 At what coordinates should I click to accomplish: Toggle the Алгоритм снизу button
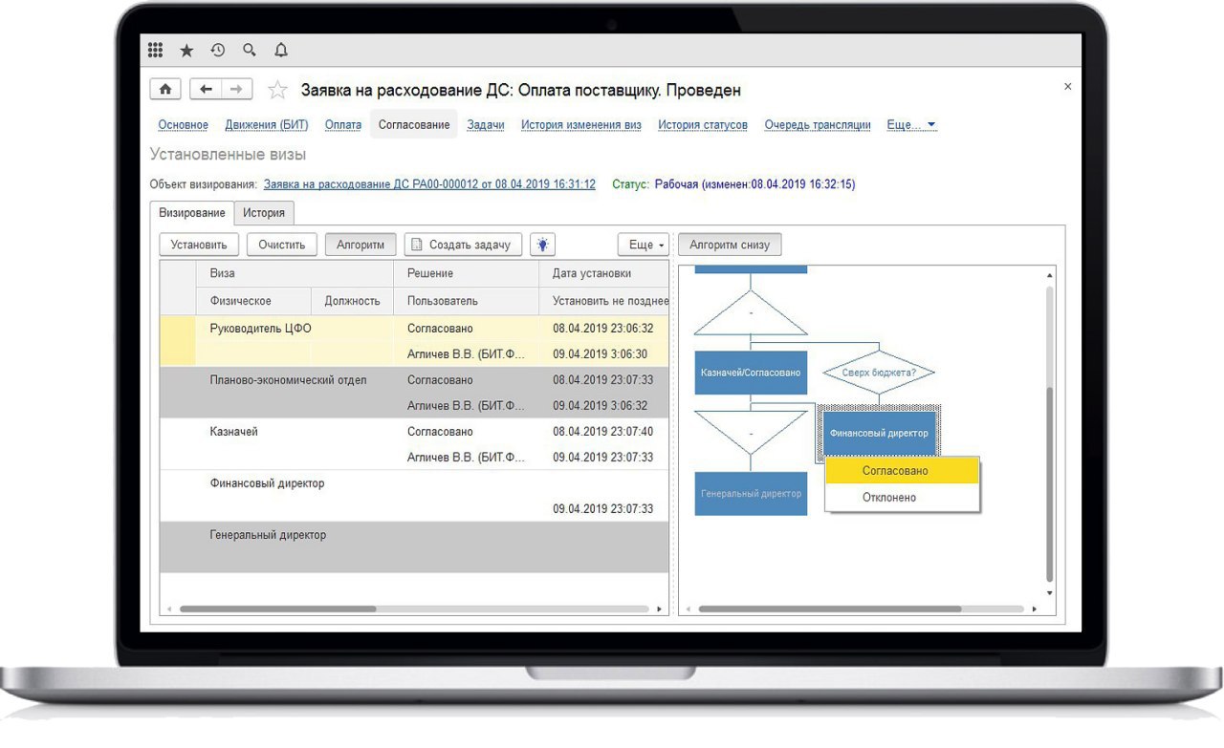click(x=730, y=245)
